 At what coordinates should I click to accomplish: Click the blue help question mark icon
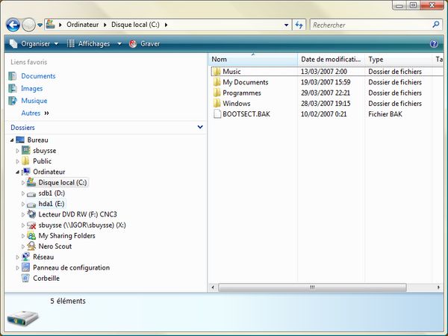tap(435, 43)
